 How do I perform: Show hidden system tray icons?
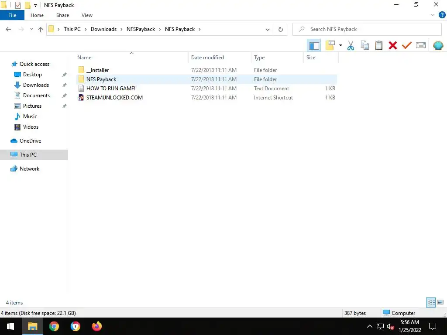(x=369, y=326)
